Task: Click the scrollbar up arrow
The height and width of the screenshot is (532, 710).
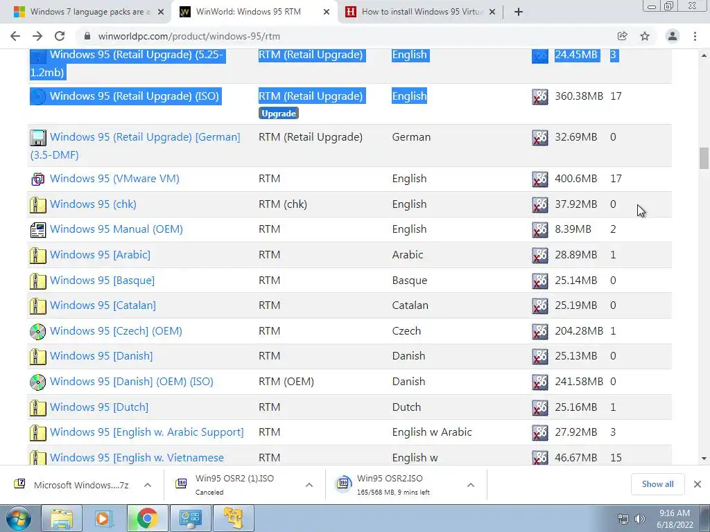Action: 704,55
